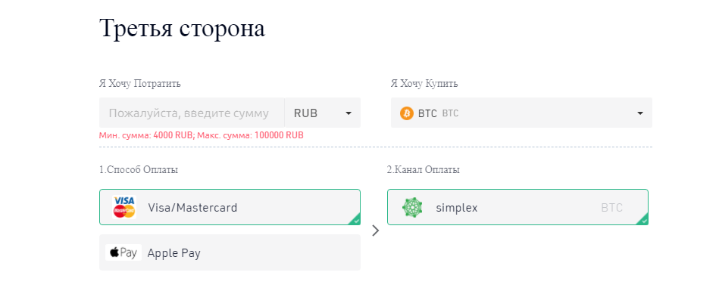Click the arrow beside RUB

349,113
